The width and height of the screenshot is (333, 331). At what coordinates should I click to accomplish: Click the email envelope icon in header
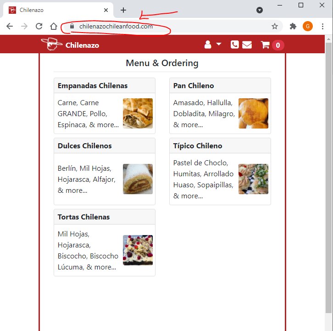[247, 45]
